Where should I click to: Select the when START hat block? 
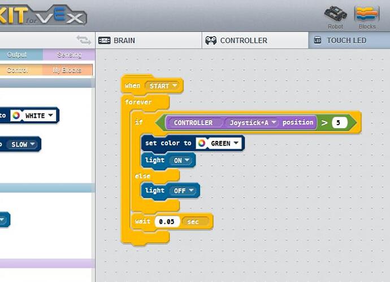[152, 85]
